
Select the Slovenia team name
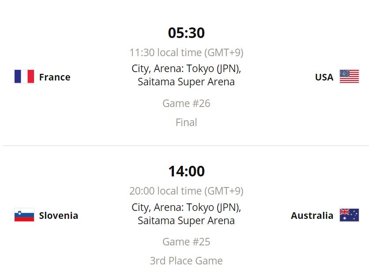[x=58, y=215]
